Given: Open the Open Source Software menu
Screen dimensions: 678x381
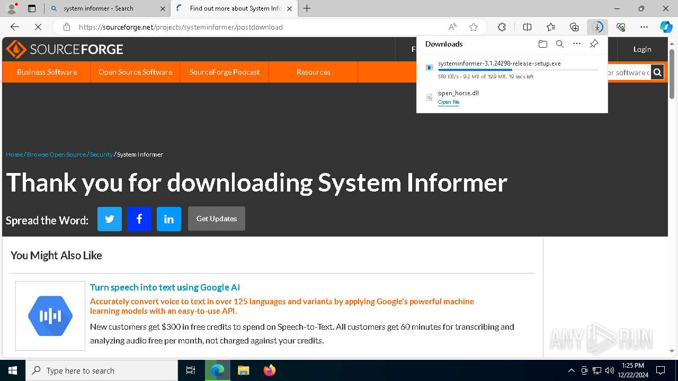Looking at the screenshot, I should 135,72.
